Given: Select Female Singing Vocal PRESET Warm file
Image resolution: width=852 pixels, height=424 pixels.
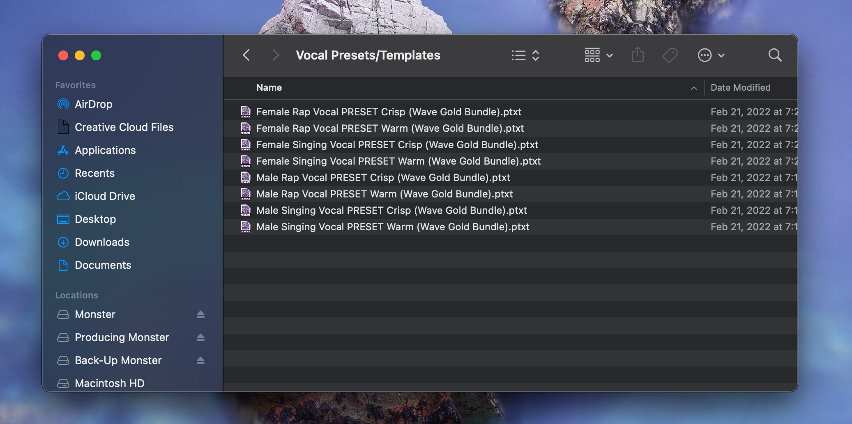Looking at the screenshot, I should (398, 161).
